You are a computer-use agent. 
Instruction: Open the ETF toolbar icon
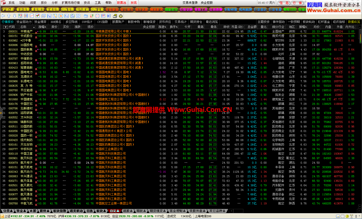click(x=103, y=16)
